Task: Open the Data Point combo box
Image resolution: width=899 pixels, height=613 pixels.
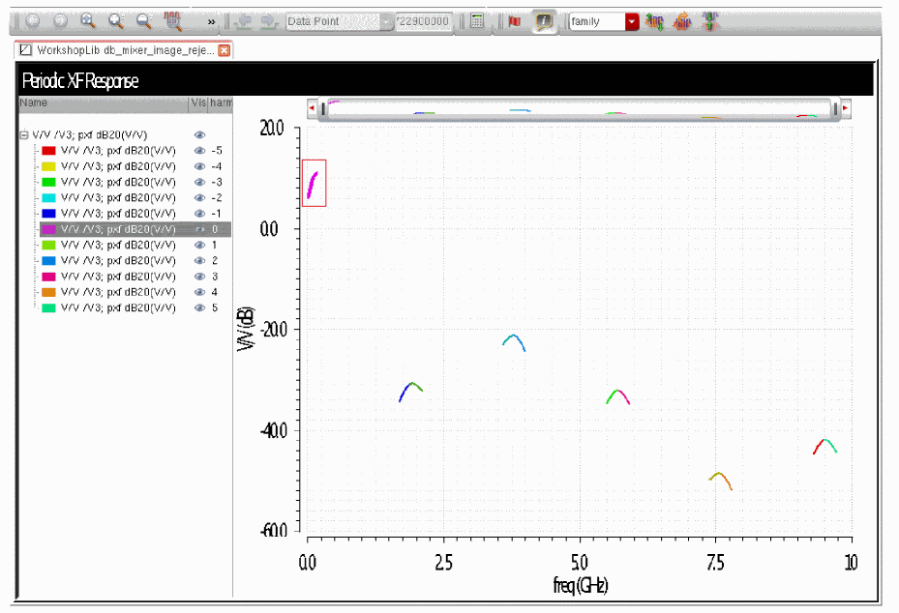Action: coord(386,21)
